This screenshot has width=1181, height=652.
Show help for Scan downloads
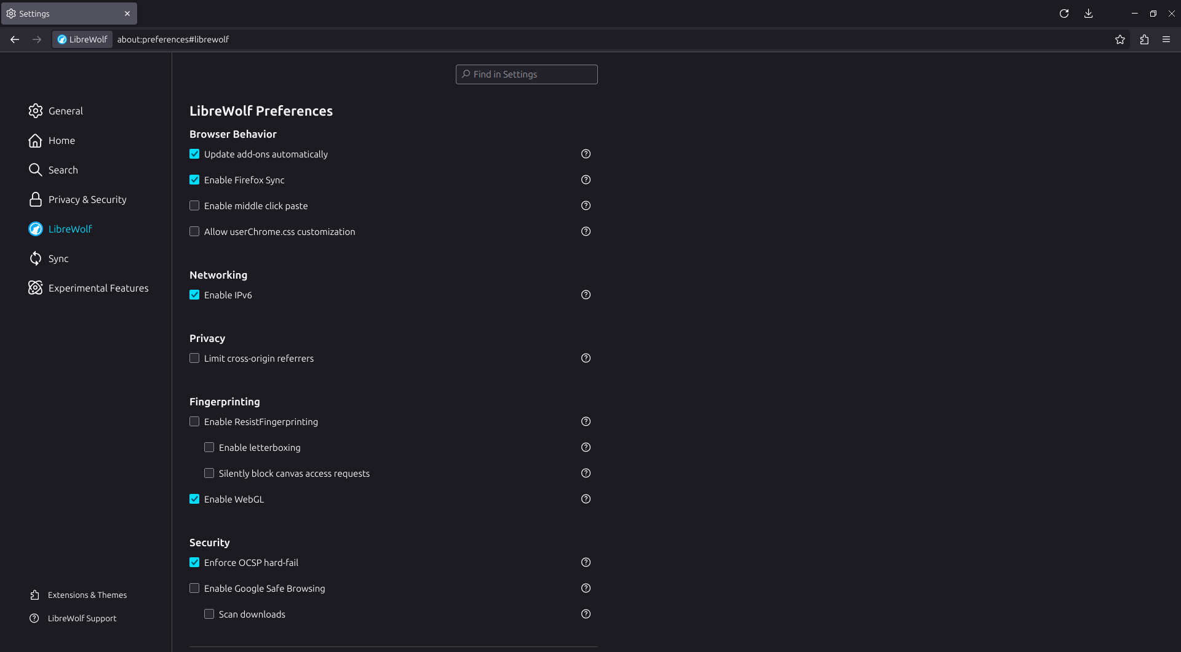tap(586, 614)
